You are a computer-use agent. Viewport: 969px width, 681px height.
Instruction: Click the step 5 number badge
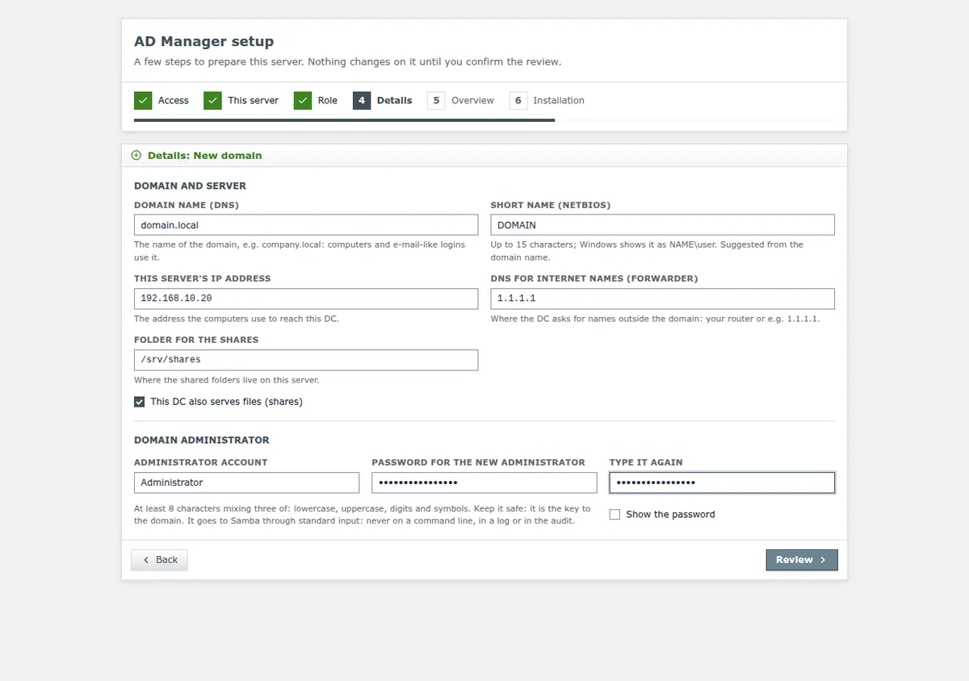(x=436, y=101)
